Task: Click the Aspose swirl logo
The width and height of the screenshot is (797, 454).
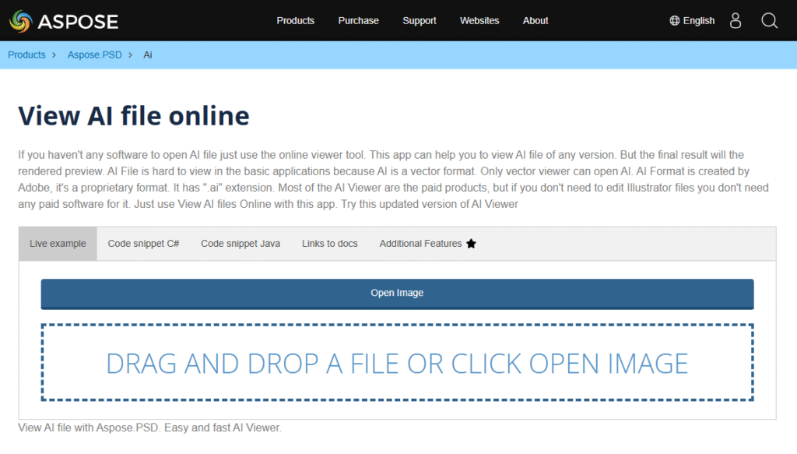Action: point(20,21)
